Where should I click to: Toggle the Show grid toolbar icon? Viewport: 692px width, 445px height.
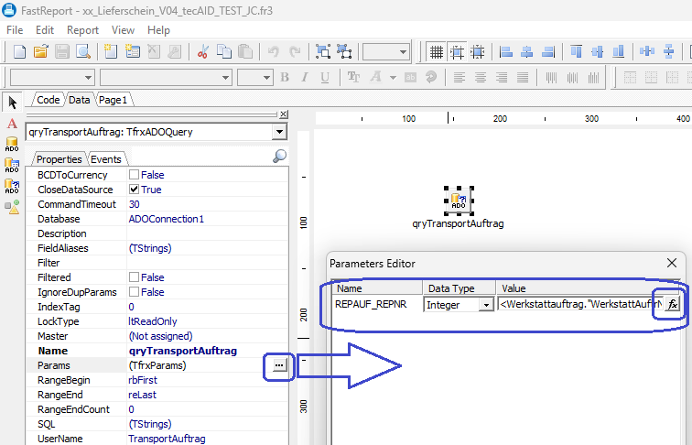[436, 51]
